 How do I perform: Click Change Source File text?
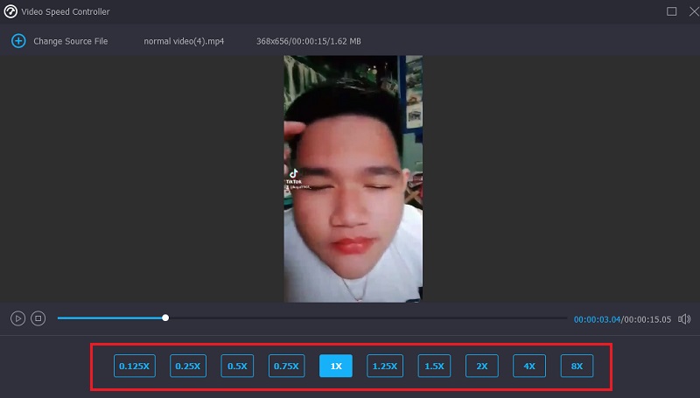pos(70,41)
